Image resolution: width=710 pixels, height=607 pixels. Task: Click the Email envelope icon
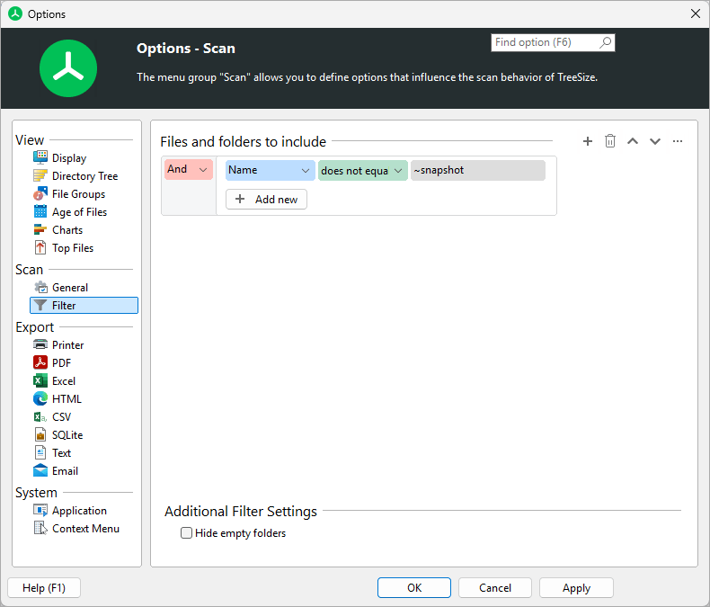pos(40,470)
